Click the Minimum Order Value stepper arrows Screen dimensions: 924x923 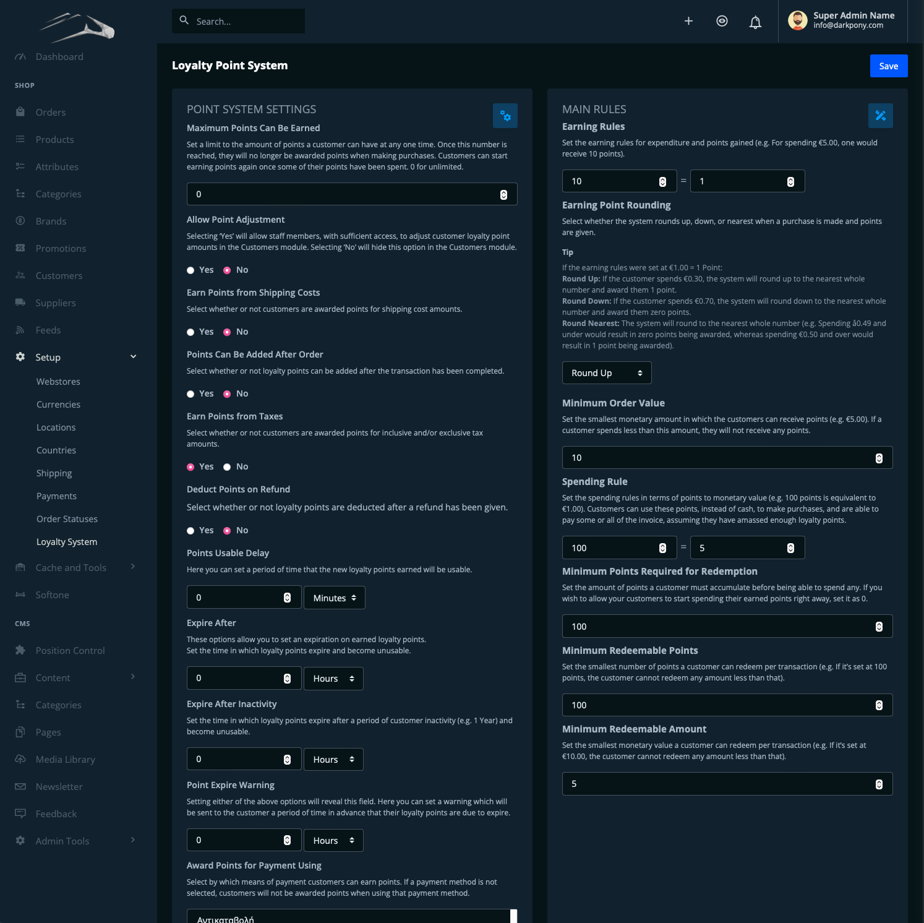click(x=879, y=458)
